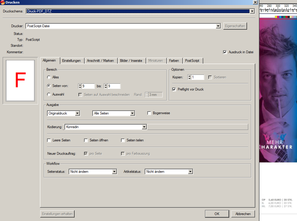297x221 pixels.
Task: Click the stepper arrows for Seiten von
Action: [80, 86]
